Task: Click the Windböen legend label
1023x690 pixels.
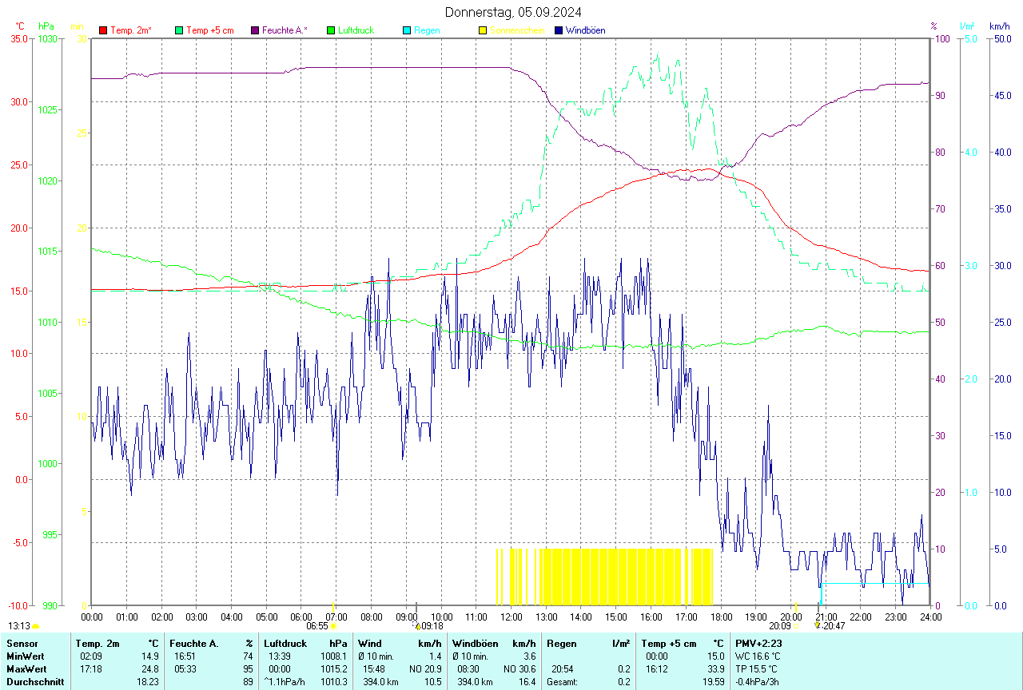Action: tap(585, 30)
